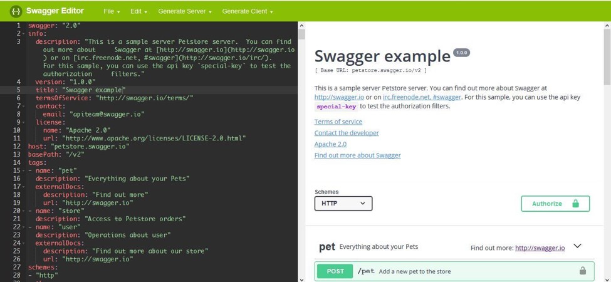This screenshot has width=611, height=282.
Task: Click the host "petstore.swagger.io" code line
Action: click(78, 147)
